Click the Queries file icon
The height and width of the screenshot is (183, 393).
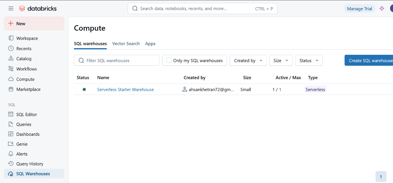click(11, 124)
